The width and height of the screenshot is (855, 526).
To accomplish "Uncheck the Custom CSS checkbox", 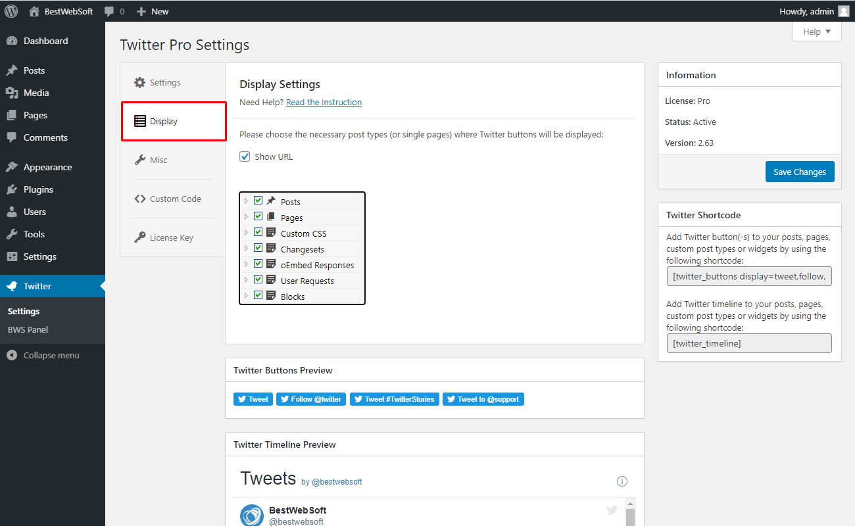I will pos(258,232).
